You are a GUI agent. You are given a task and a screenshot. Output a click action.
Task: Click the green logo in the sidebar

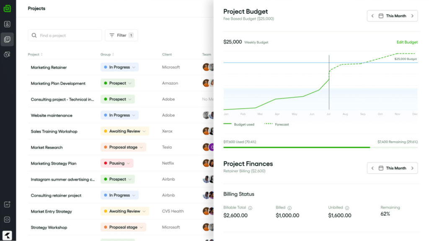click(7, 8)
